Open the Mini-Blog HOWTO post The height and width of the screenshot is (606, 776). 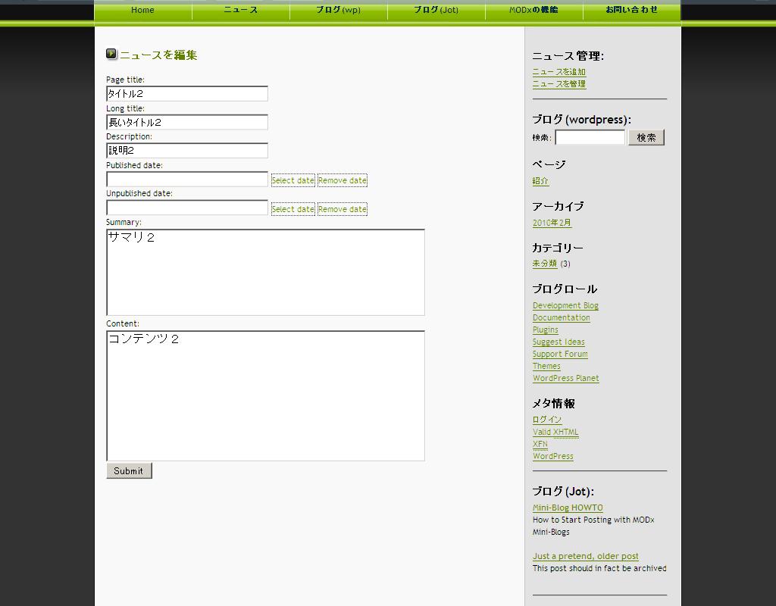pos(568,508)
